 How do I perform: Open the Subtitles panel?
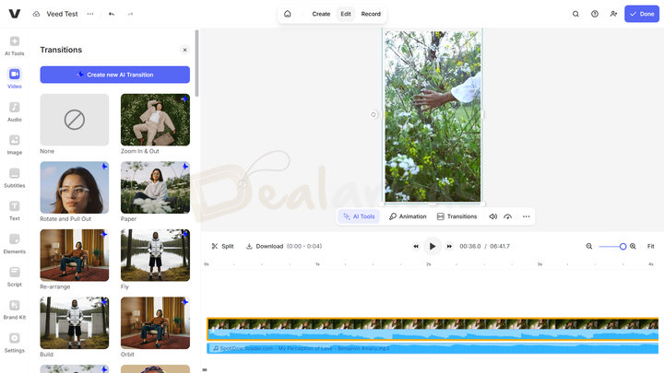click(x=15, y=177)
